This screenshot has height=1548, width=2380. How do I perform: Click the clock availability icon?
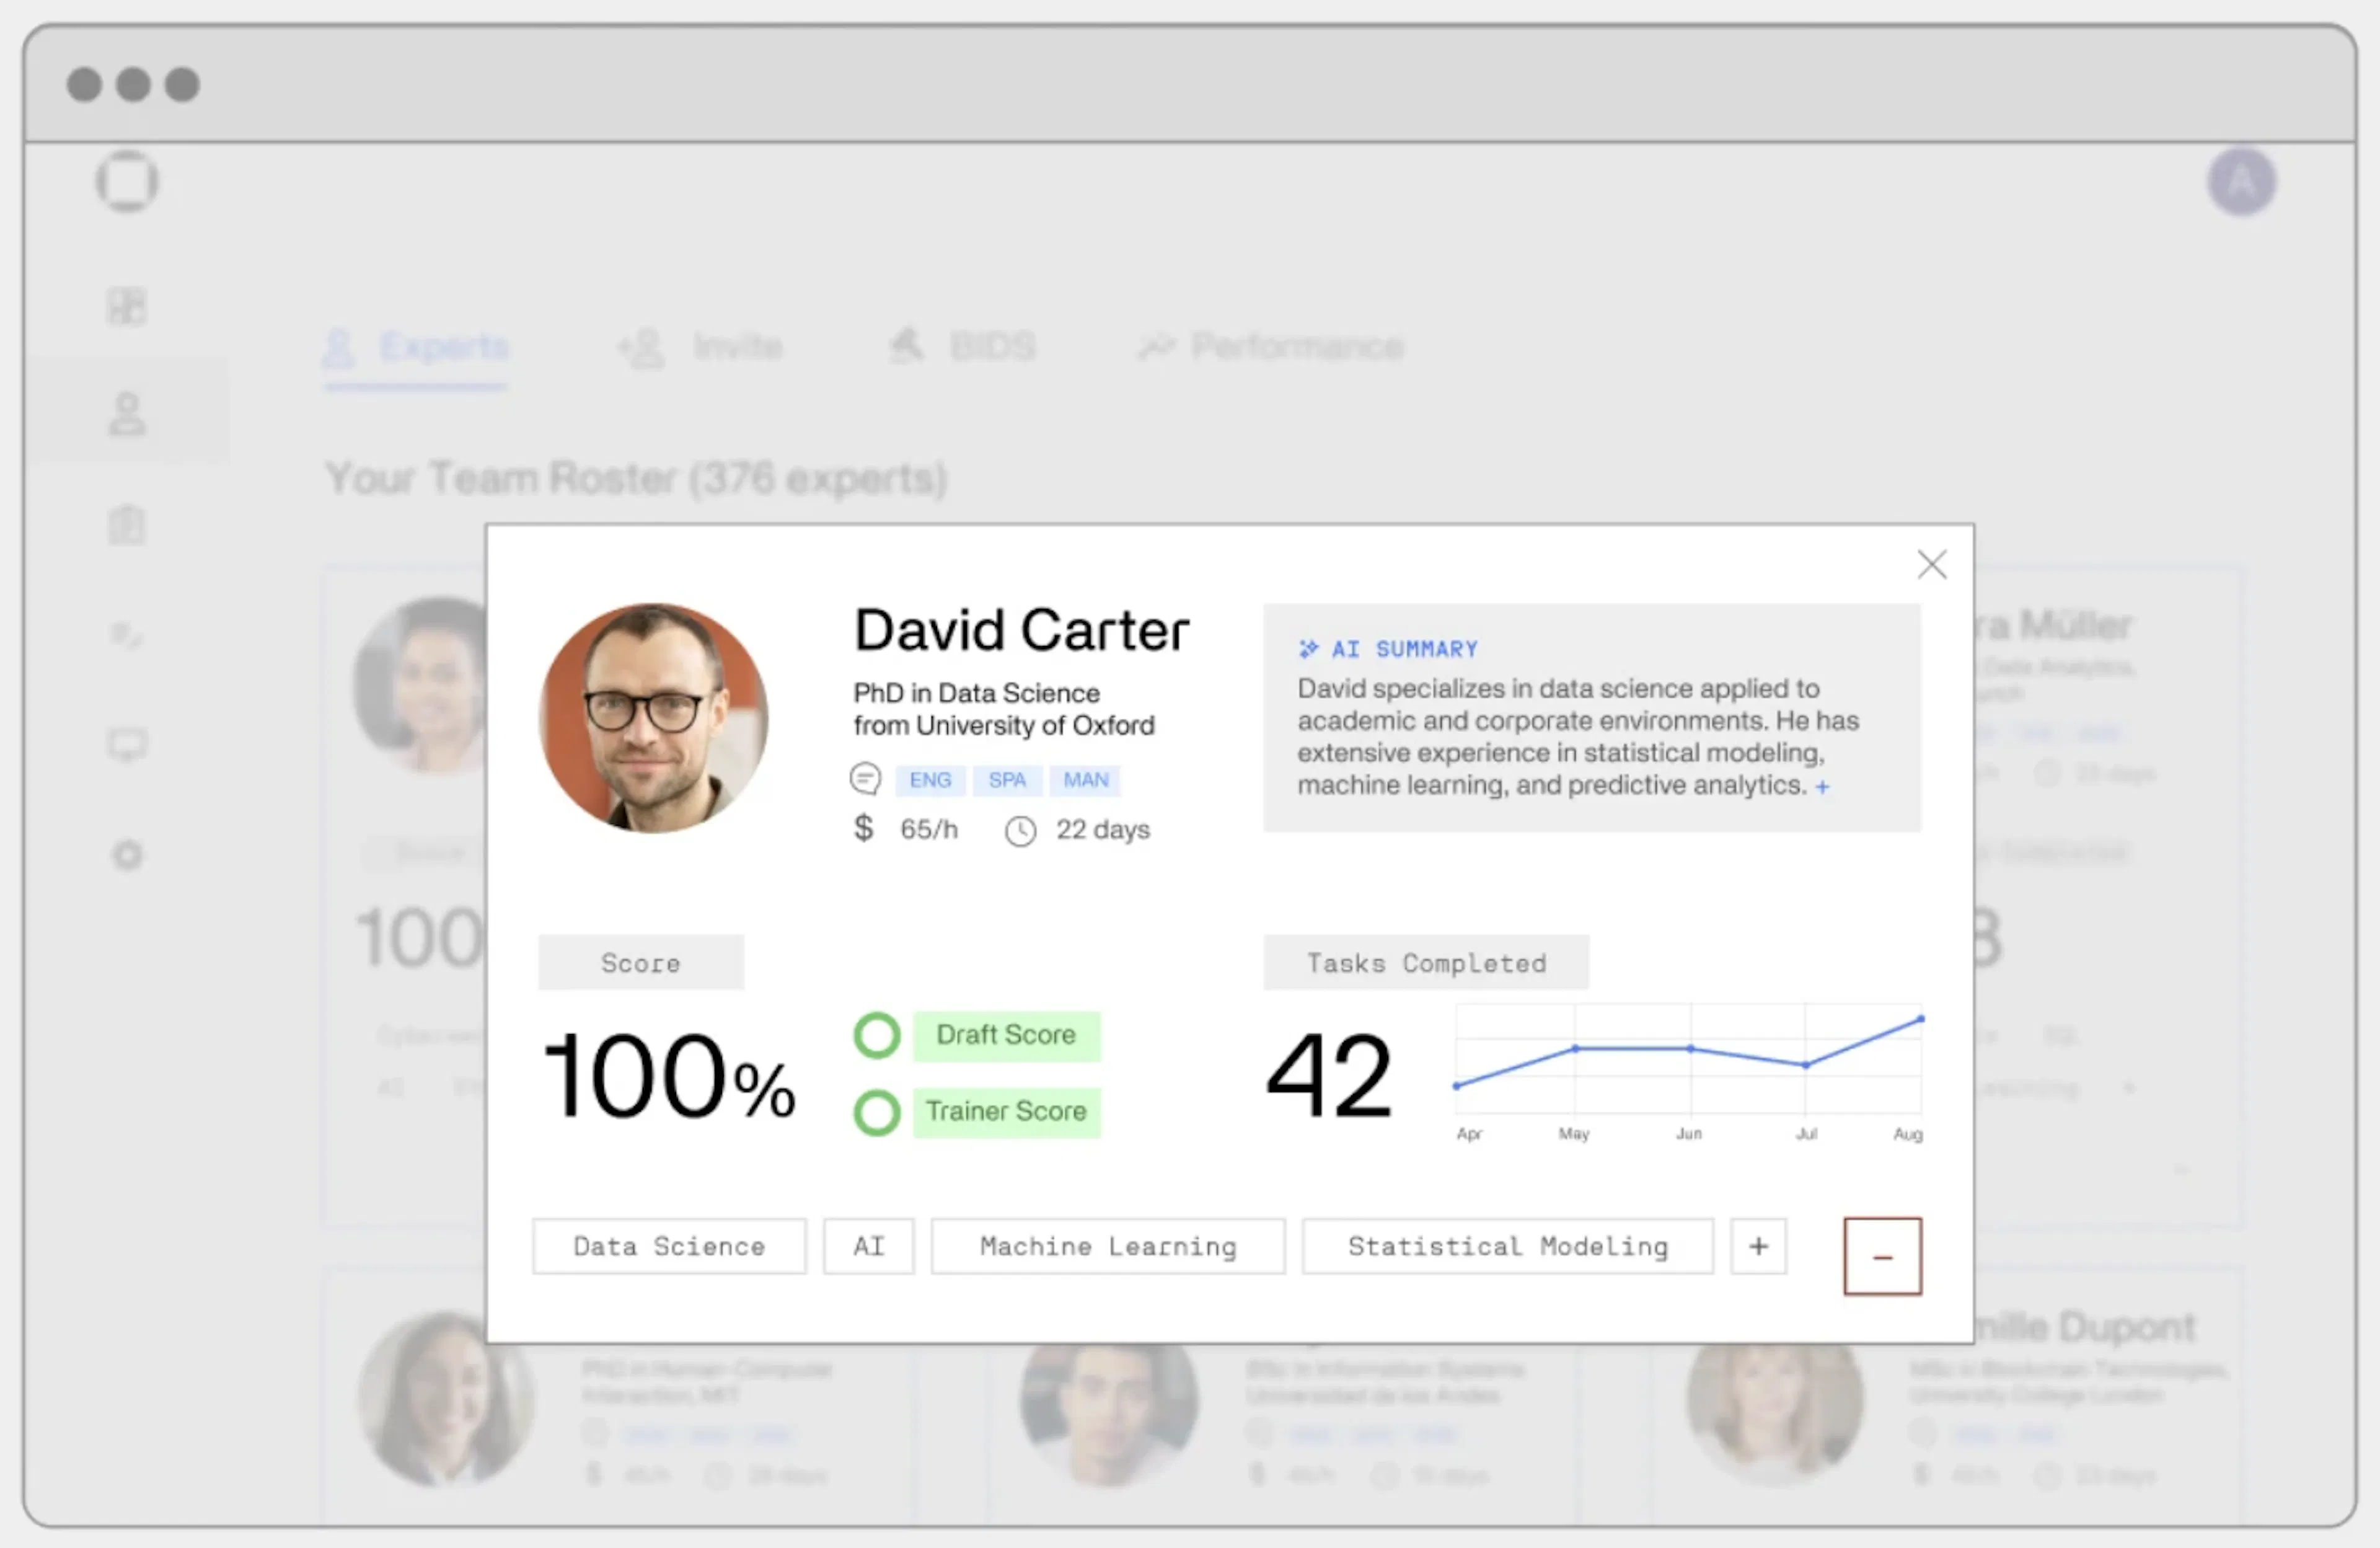tap(1020, 831)
